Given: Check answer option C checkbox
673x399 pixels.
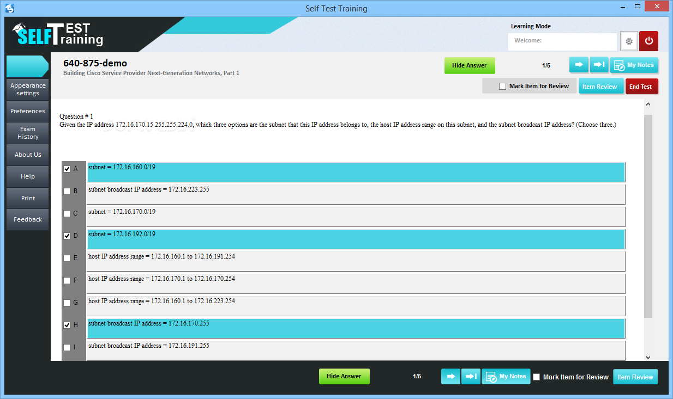Looking at the screenshot, I should [67, 213].
